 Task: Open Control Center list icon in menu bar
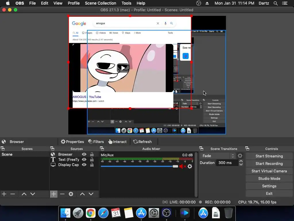click(x=285, y=3)
